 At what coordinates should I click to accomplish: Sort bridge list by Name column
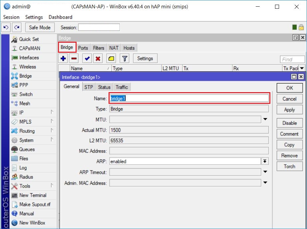[91, 68]
